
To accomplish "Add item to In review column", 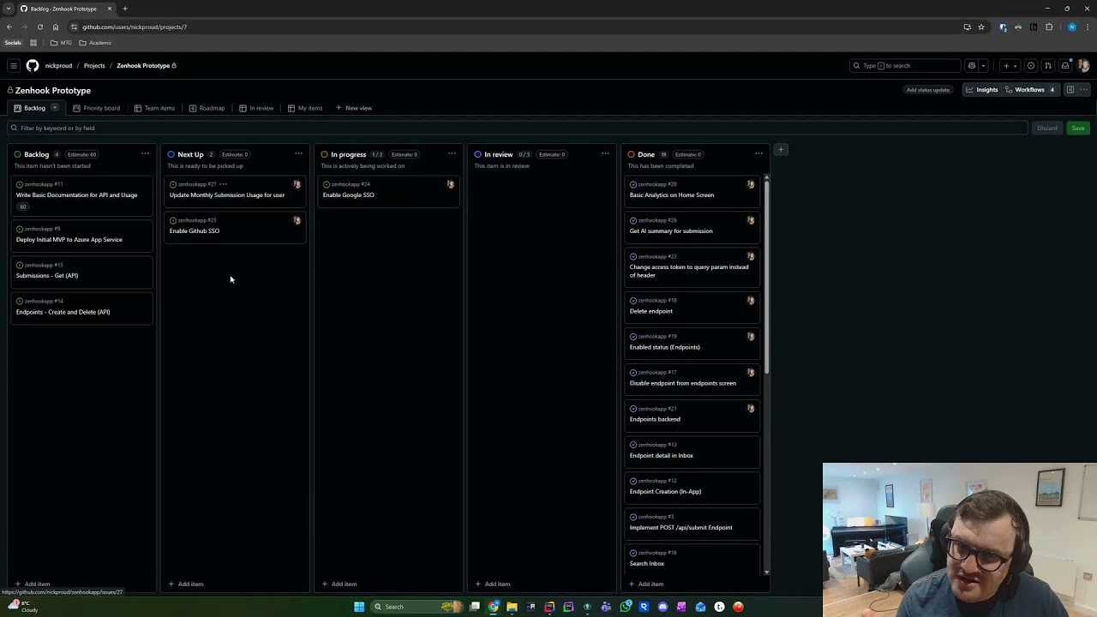I will [493, 584].
